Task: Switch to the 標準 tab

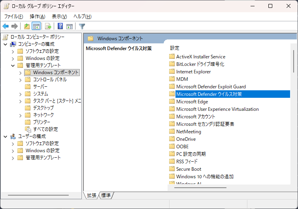Action: tap(106, 195)
